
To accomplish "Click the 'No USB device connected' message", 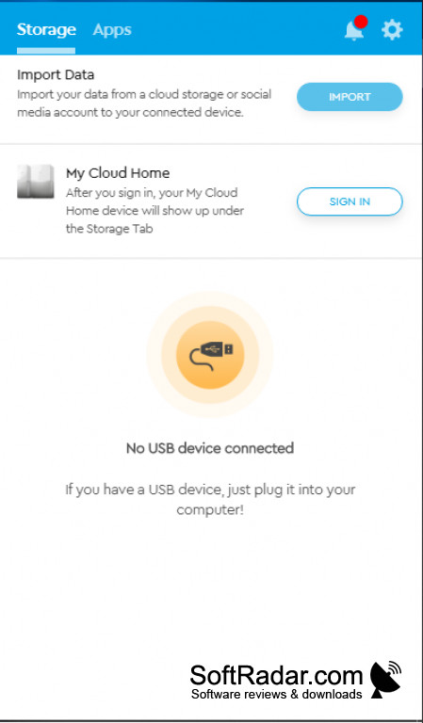I will click(210, 448).
